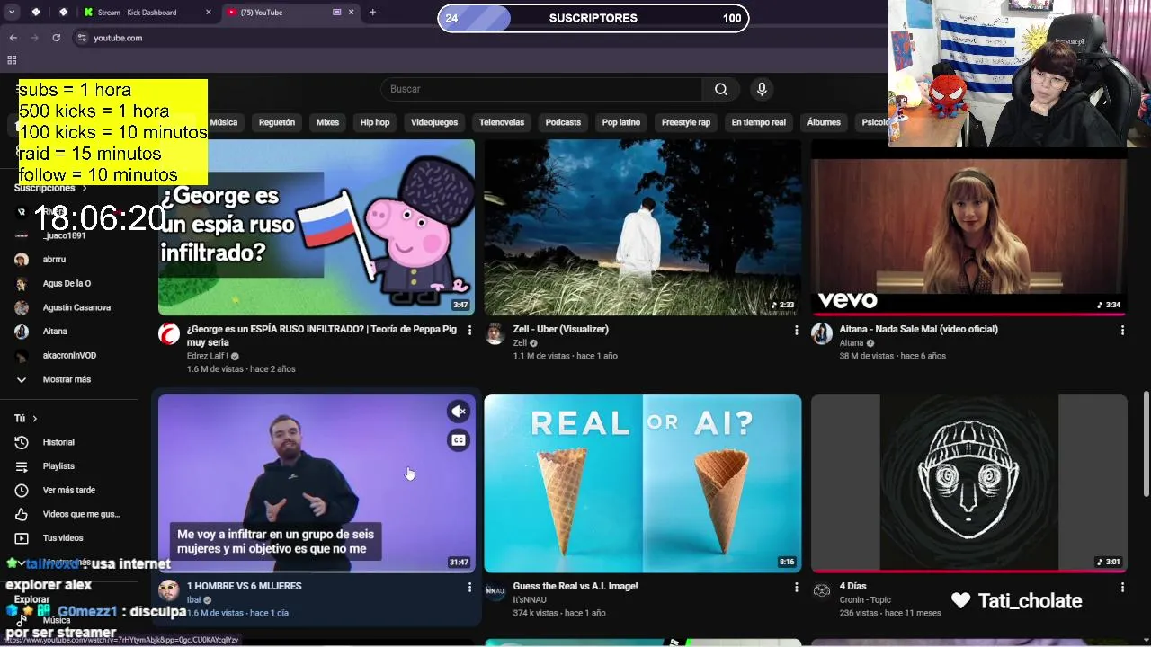Open Zell Uber Visualizer thumbnail

643,227
